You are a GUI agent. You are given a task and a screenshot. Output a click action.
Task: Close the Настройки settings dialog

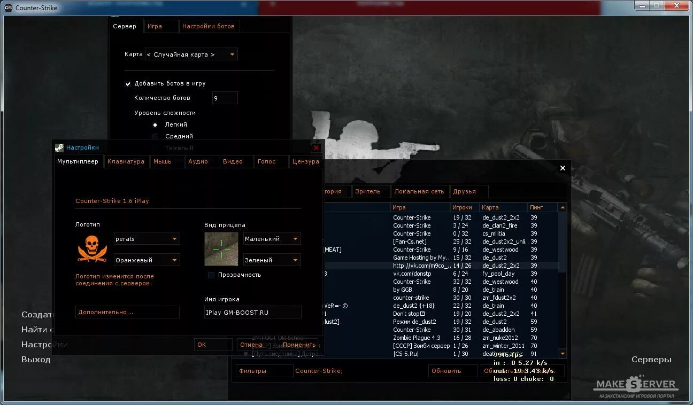[x=316, y=148]
